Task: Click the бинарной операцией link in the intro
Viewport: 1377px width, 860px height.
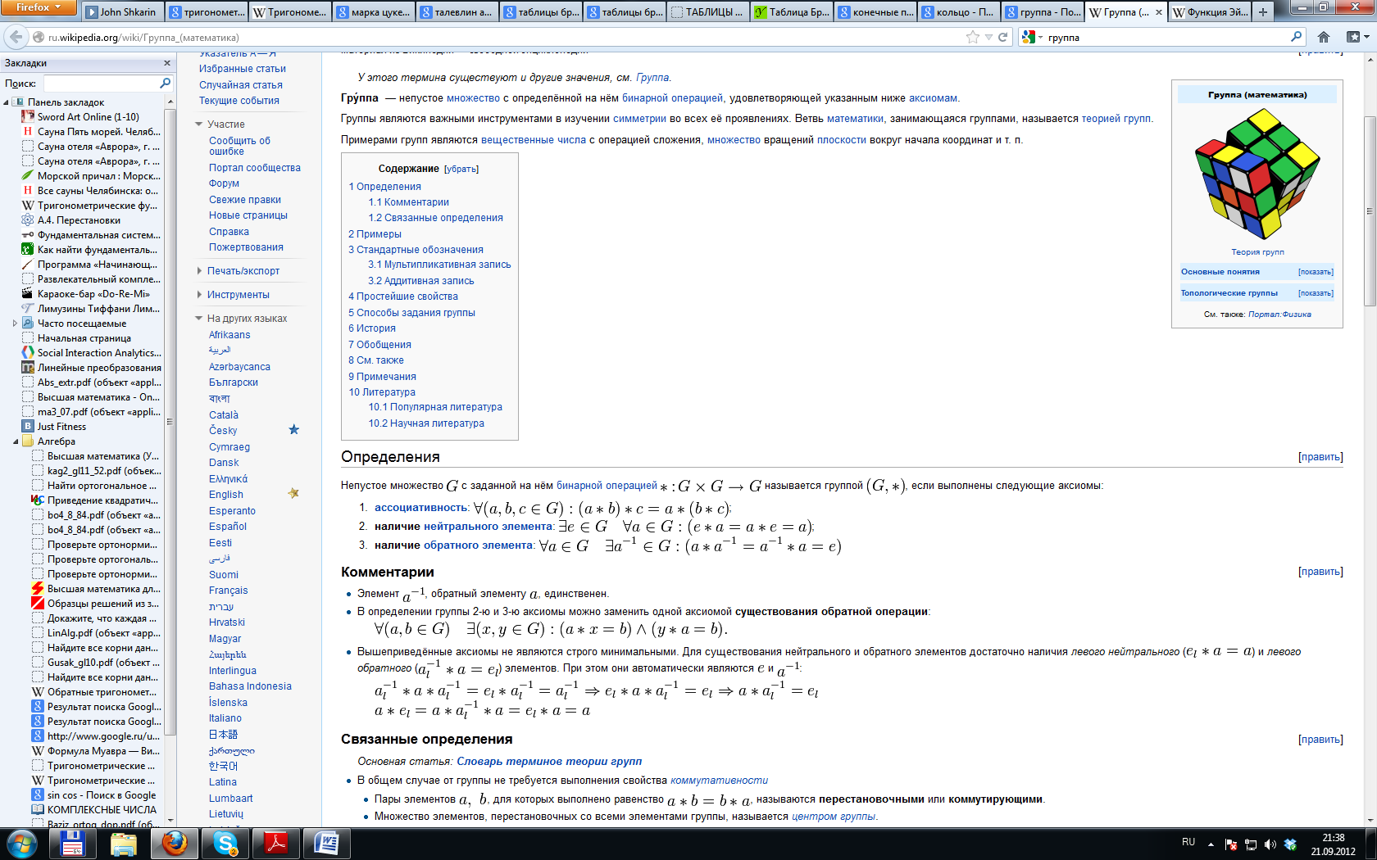Action: (x=672, y=98)
